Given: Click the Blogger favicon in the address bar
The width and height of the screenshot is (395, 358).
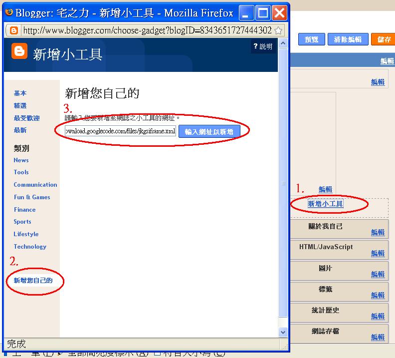Looking at the screenshot, I should 13,30.
